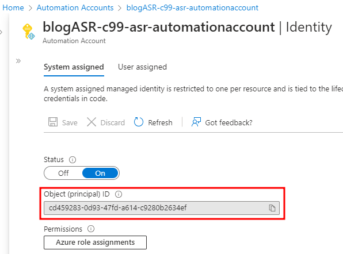Go to Home in the breadcrumb

(x=13, y=7)
